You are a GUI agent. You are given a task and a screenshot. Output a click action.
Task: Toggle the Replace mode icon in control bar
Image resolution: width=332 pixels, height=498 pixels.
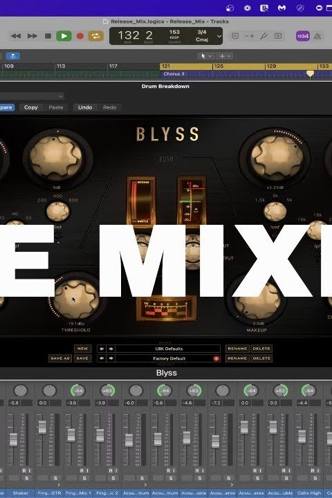[235, 36]
